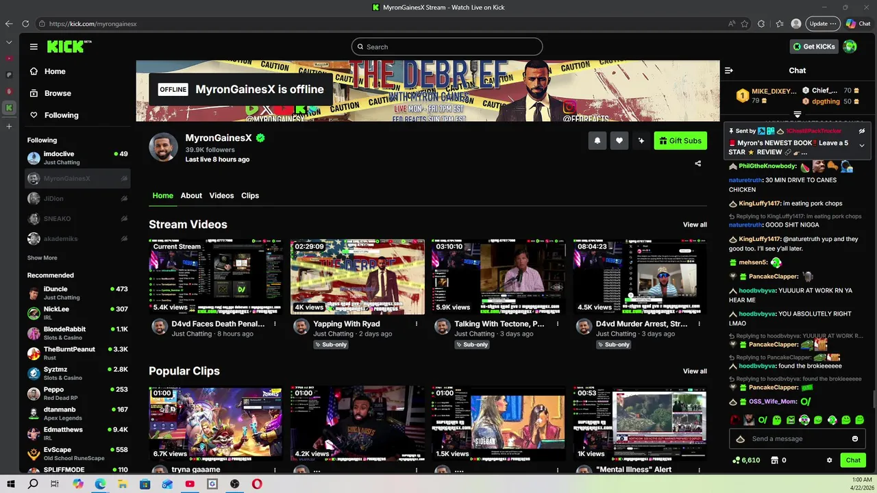
Task: Click MIKE_DIXEY top gifter entry
Action: (x=766, y=95)
